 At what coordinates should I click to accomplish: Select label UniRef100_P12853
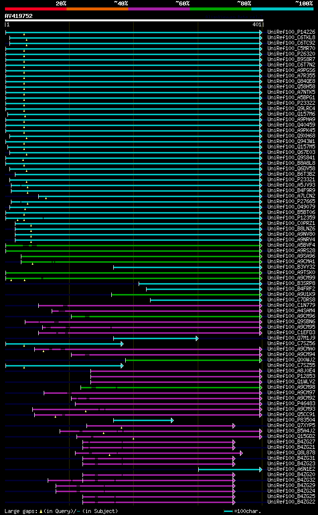pos(291,376)
